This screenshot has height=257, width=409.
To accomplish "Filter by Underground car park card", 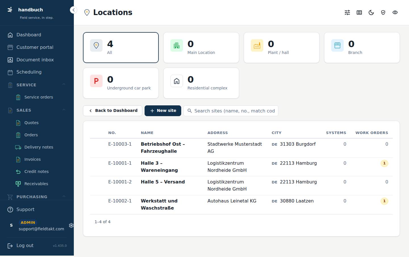I will (x=121, y=83).
